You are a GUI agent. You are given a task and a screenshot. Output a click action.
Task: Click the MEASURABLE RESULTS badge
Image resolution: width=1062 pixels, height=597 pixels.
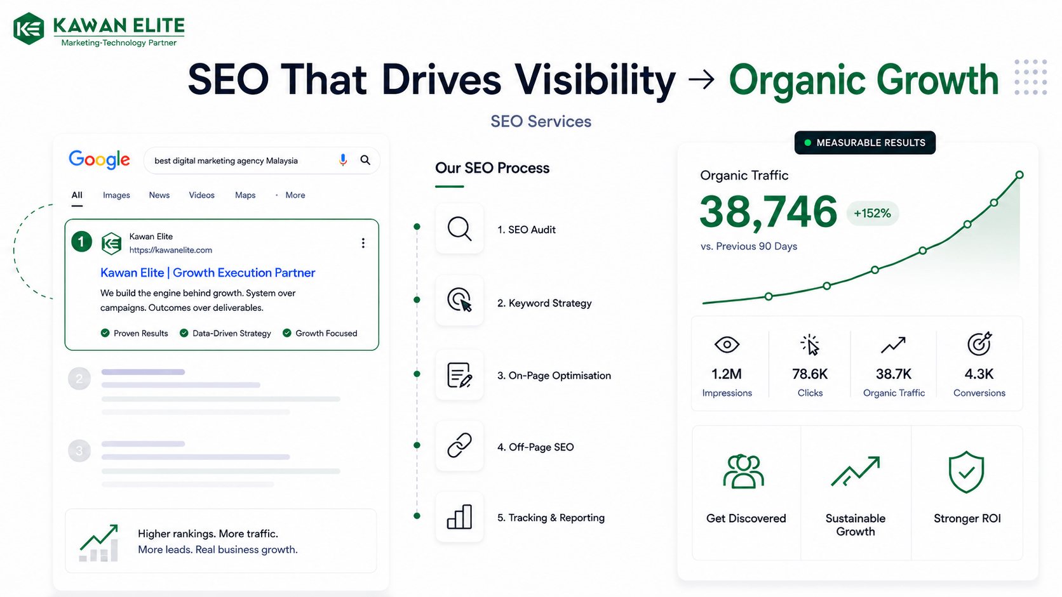click(x=864, y=143)
